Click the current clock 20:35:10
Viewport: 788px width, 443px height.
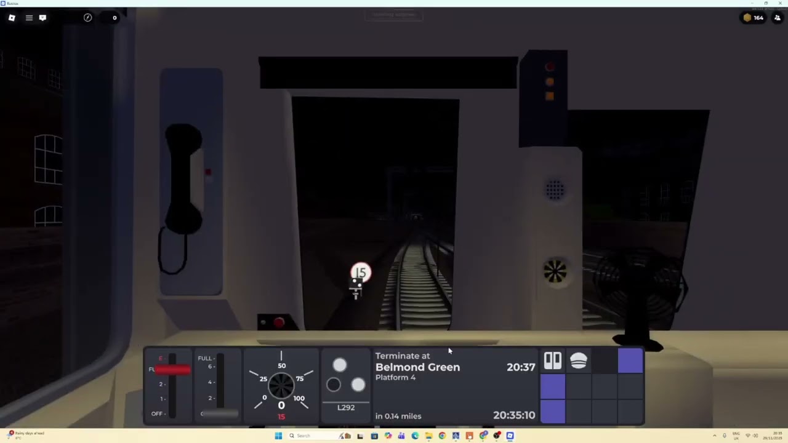[x=514, y=415]
